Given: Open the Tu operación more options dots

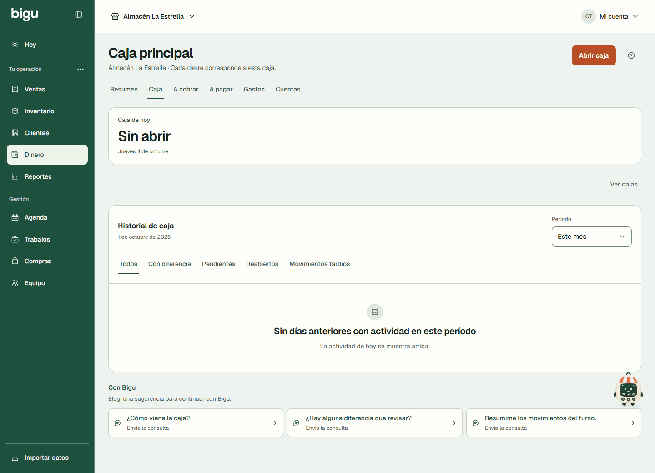Looking at the screenshot, I should pos(81,69).
